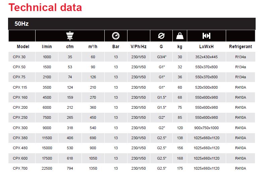Click the 794 cfm value
The width and height of the screenshot is (262, 178).
70,168
